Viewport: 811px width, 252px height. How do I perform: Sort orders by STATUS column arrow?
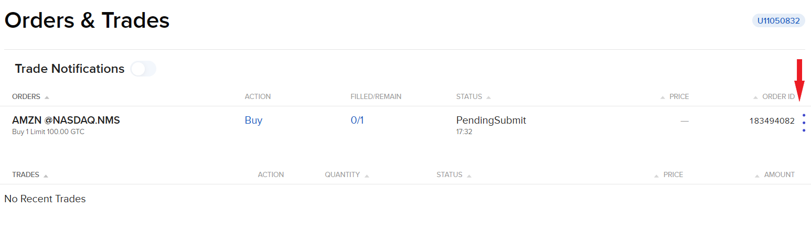click(488, 97)
